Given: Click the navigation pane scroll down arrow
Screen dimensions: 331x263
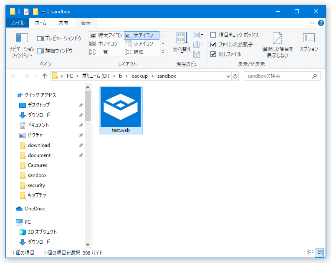Looking at the screenshot, I should 88,245.
